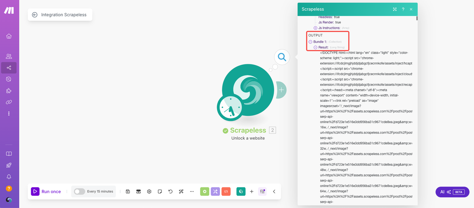
Task: Click the Make logo in the sidebar
Action: click(x=9, y=10)
